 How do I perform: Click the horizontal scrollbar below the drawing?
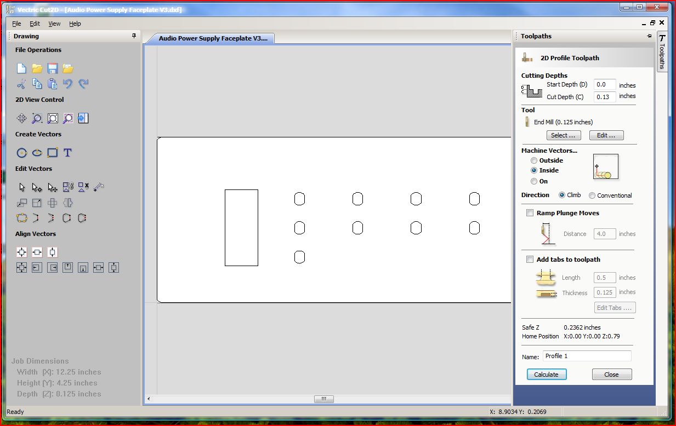pyautogui.click(x=323, y=399)
